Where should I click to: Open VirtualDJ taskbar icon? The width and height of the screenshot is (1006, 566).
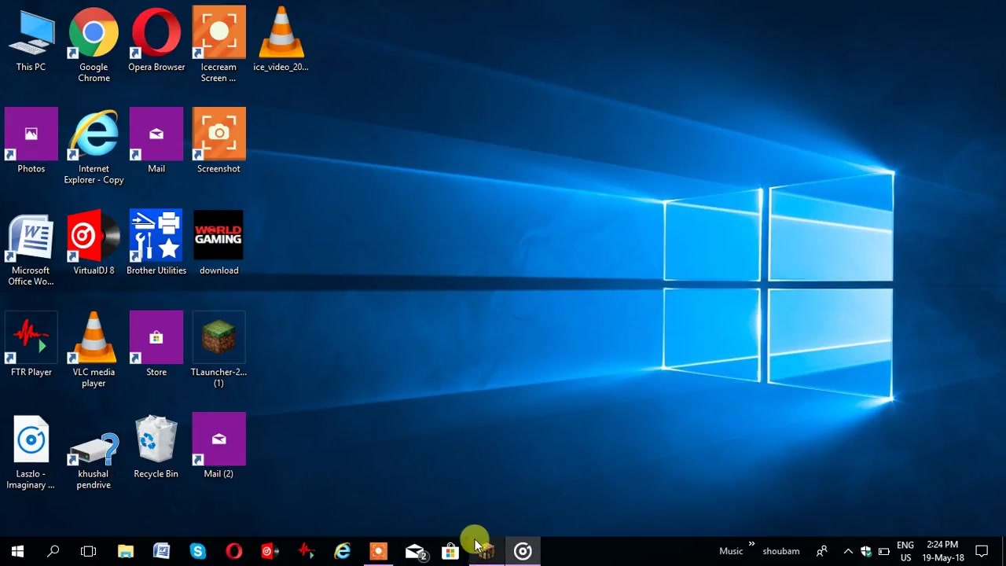[x=270, y=551]
